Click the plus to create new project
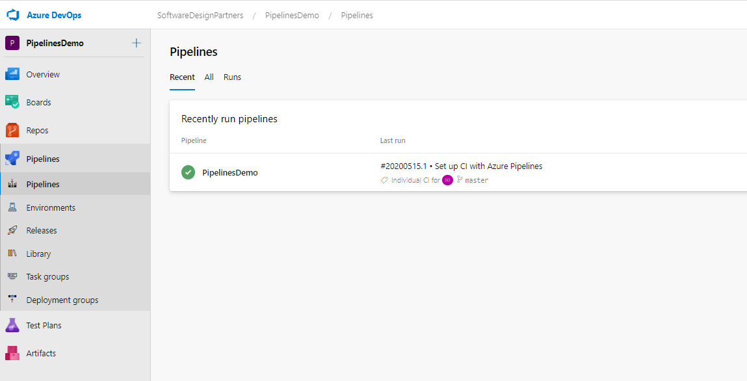Image resolution: width=747 pixels, height=381 pixels. pos(136,43)
